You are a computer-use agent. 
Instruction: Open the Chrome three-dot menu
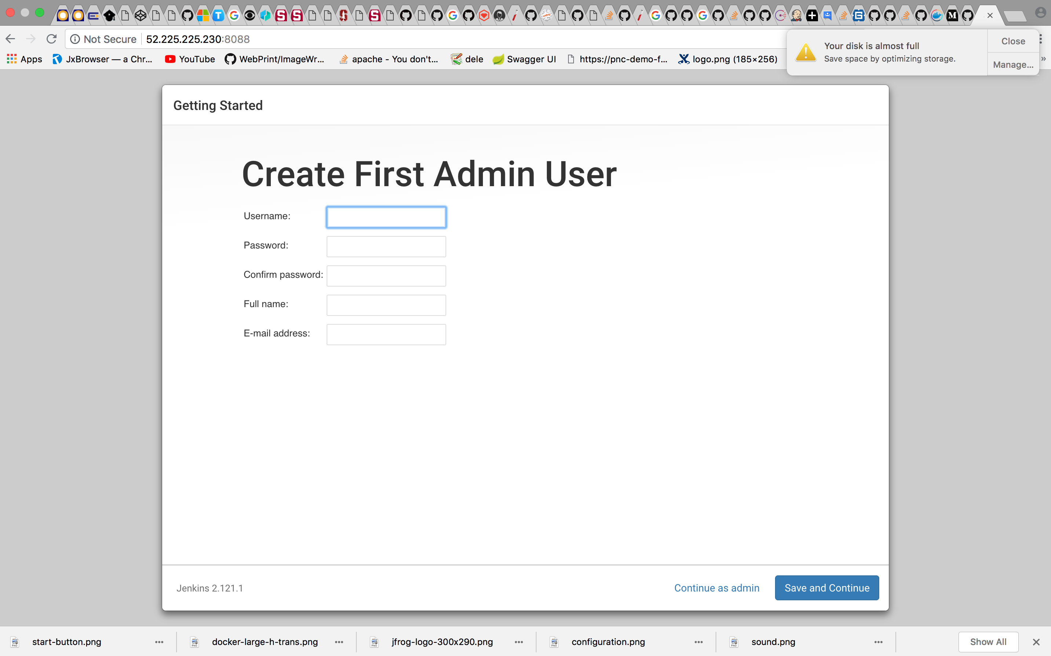1041,39
